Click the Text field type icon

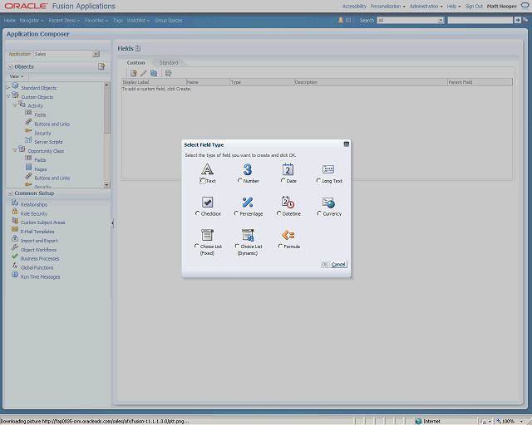[207, 169]
